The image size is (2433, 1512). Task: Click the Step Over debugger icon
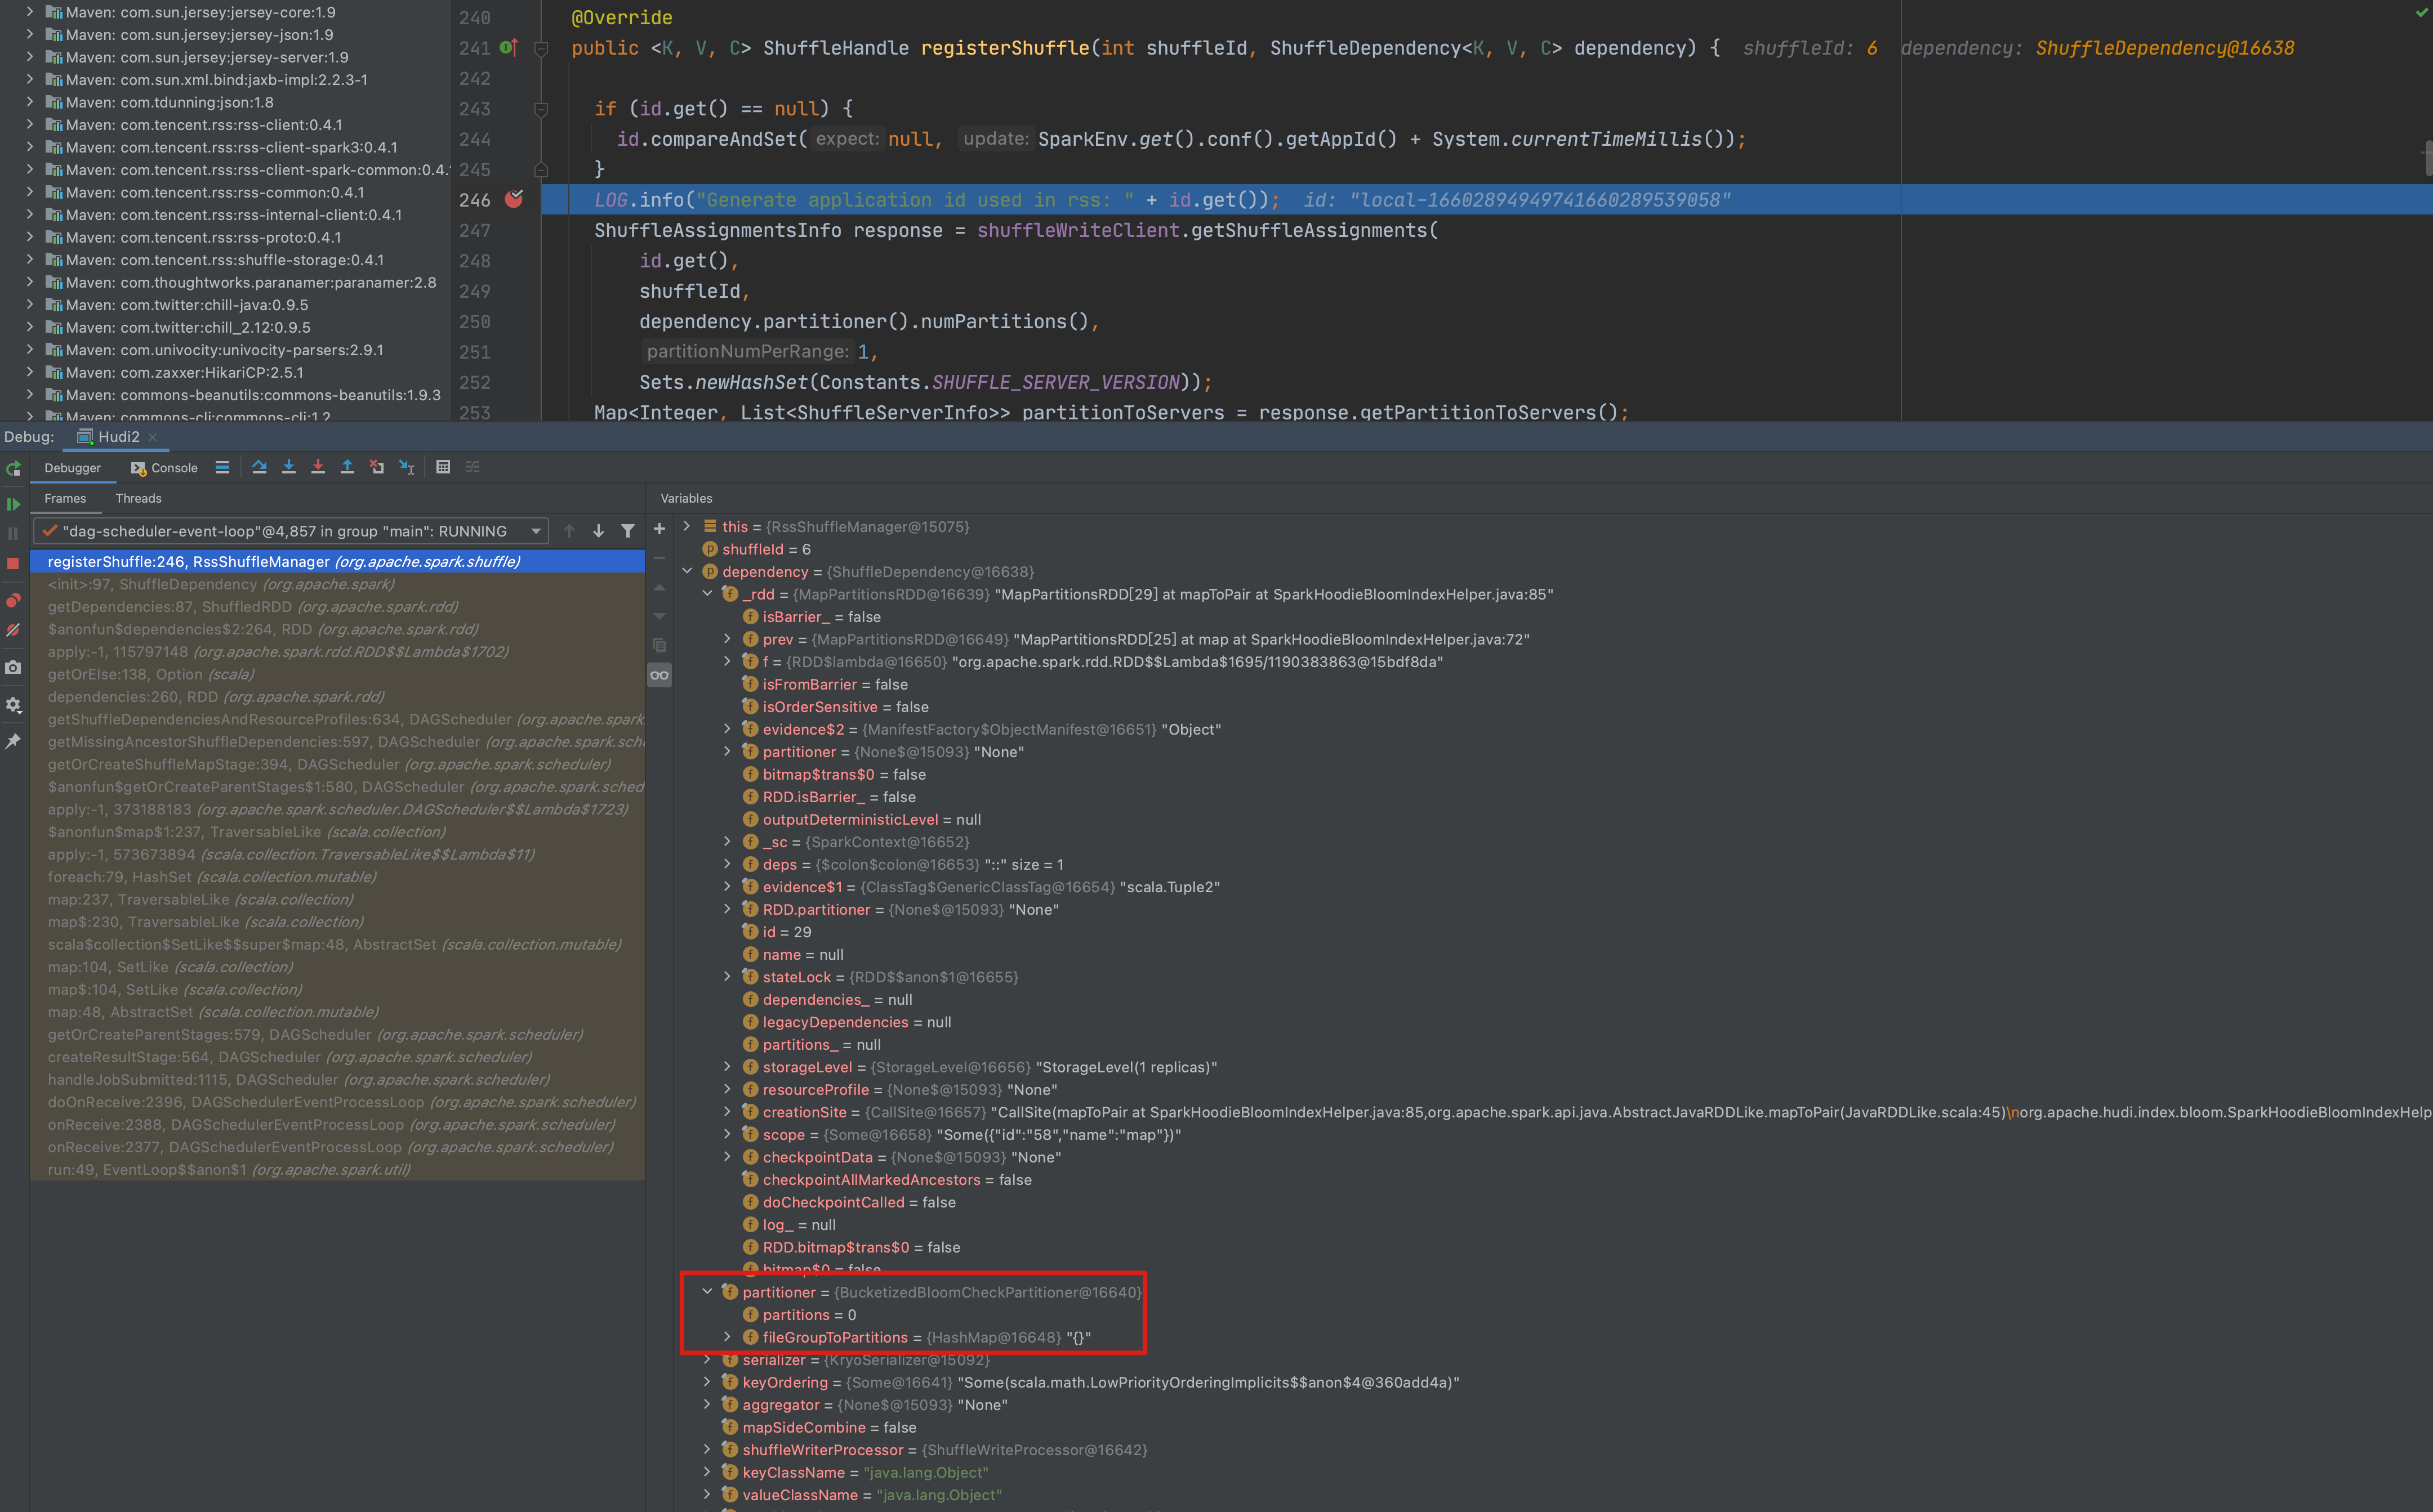coord(259,467)
